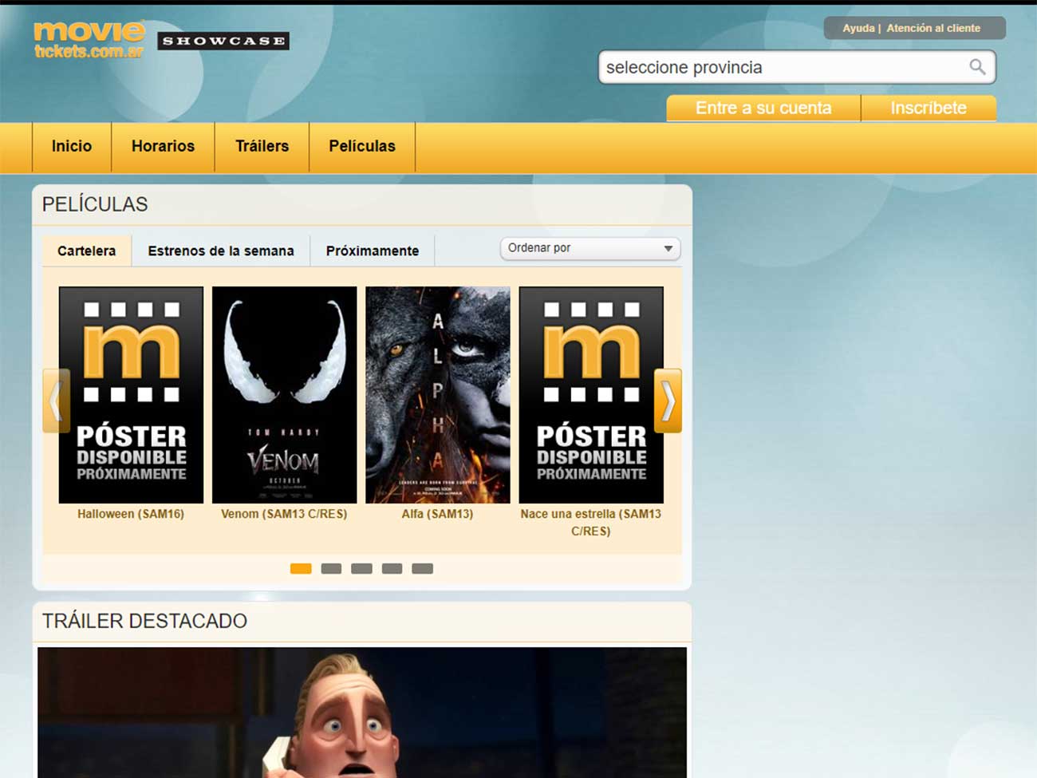Click the magnifier search icon
The image size is (1037, 778).
[x=977, y=67]
